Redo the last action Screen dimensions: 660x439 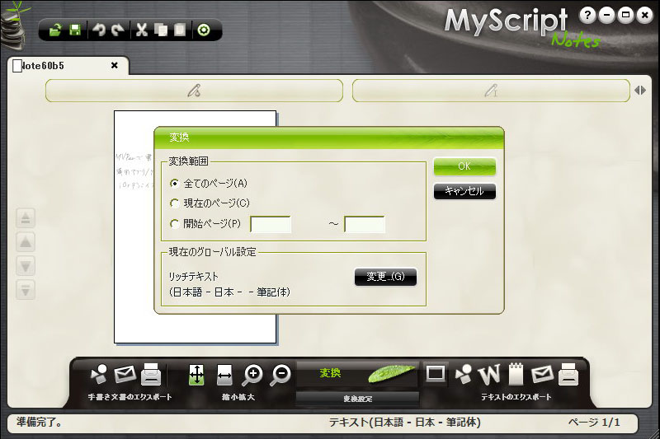[118, 30]
